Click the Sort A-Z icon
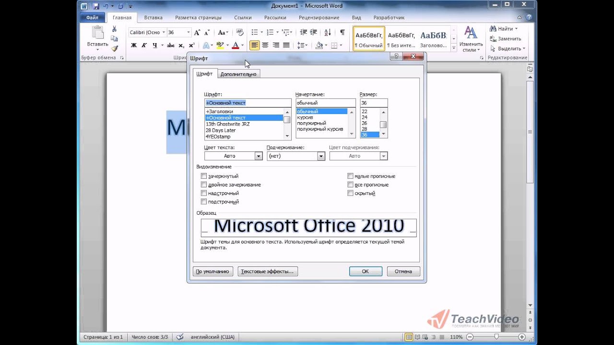The image size is (614, 345). [328, 33]
